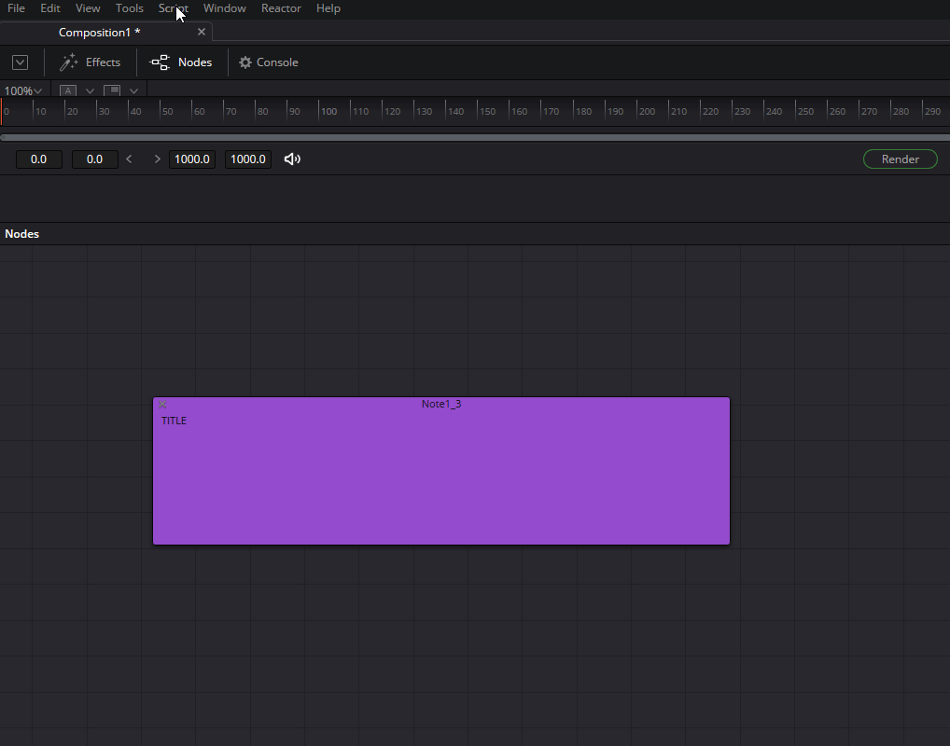Toggle audio with the speaker icon
This screenshot has height=746, width=950.
point(293,159)
